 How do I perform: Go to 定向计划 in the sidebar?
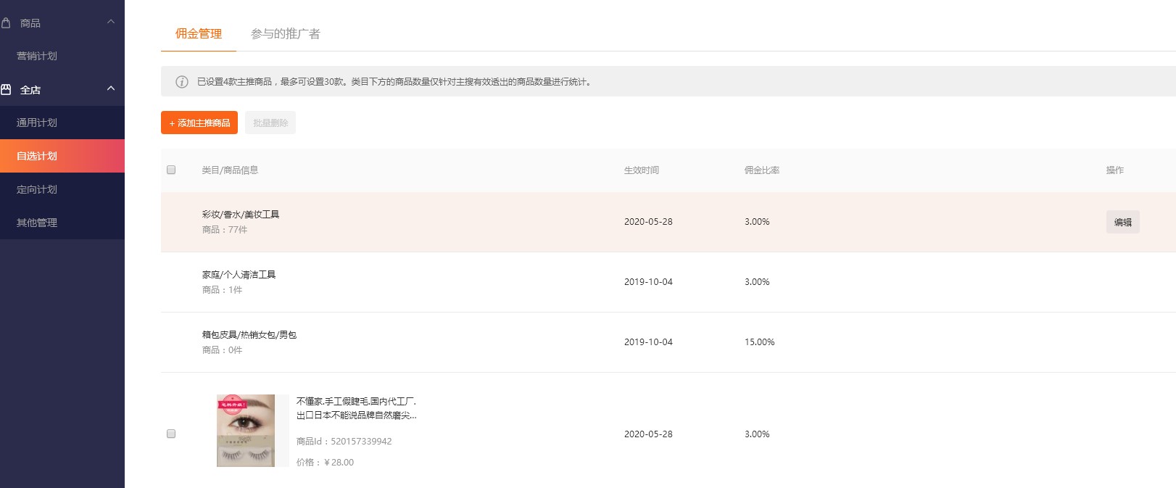click(x=37, y=189)
